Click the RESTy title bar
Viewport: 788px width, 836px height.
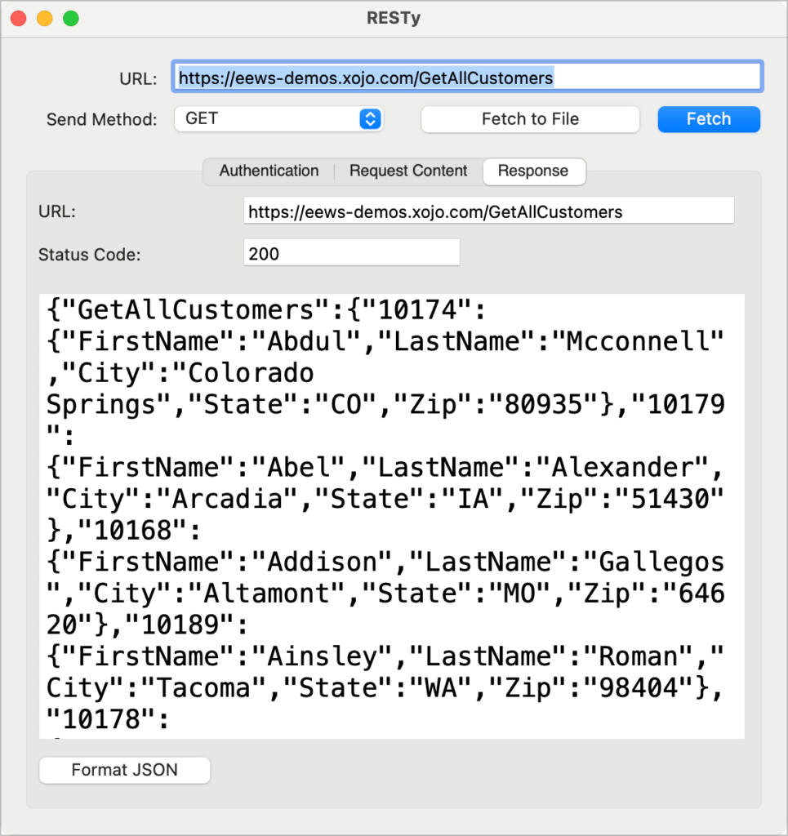pyautogui.click(x=394, y=17)
